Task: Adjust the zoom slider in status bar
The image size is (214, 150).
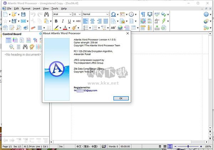Action: click(188, 146)
